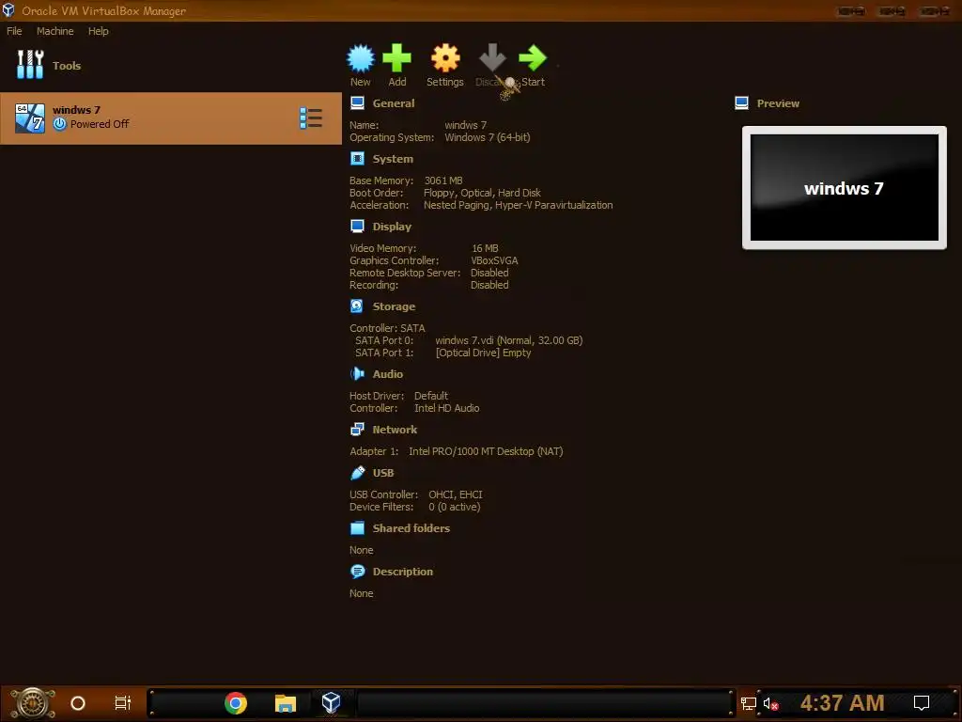Image resolution: width=962 pixels, height=722 pixels.
Task: Click the OHCI, EHCI USB controller value
Action: pyautogui.click(x=456, y=494)
